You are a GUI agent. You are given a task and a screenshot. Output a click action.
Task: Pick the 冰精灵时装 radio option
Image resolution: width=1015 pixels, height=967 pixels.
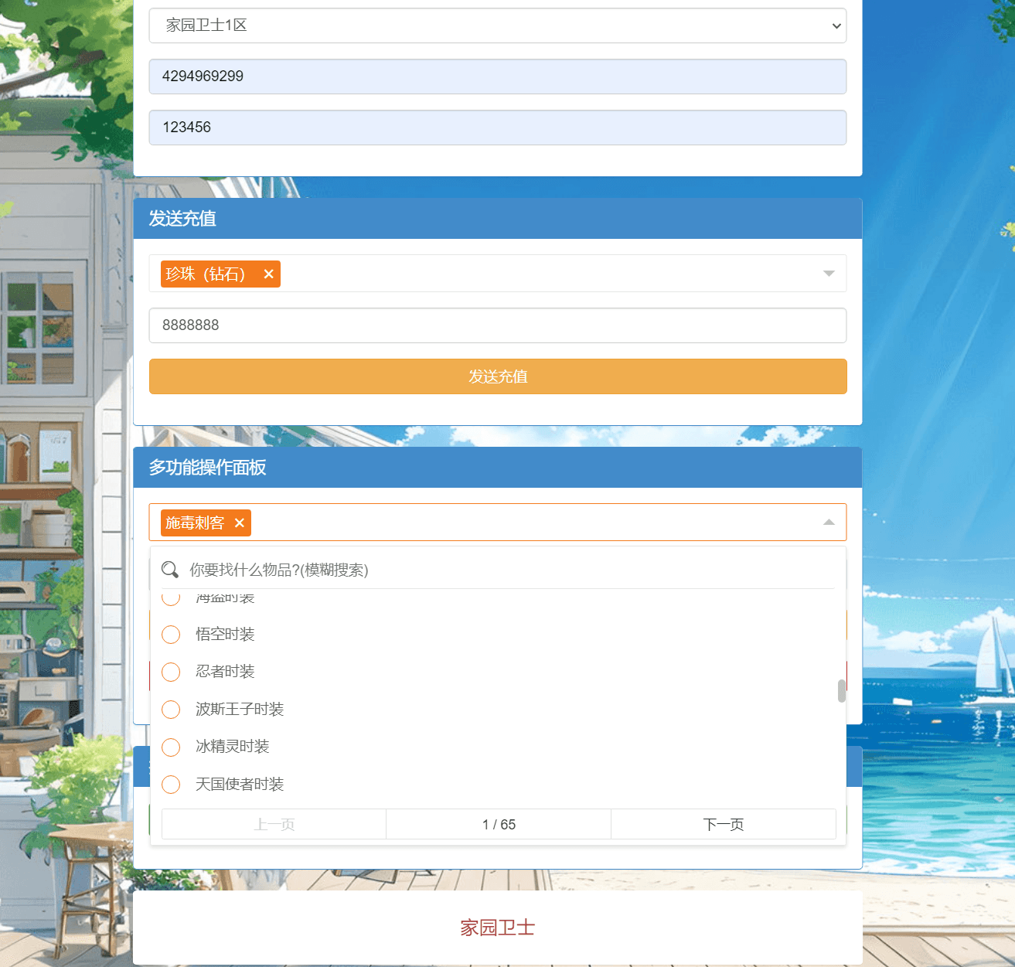point(171,747)
